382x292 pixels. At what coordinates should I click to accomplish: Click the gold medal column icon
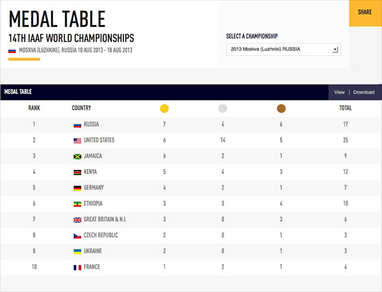point(164,108)
